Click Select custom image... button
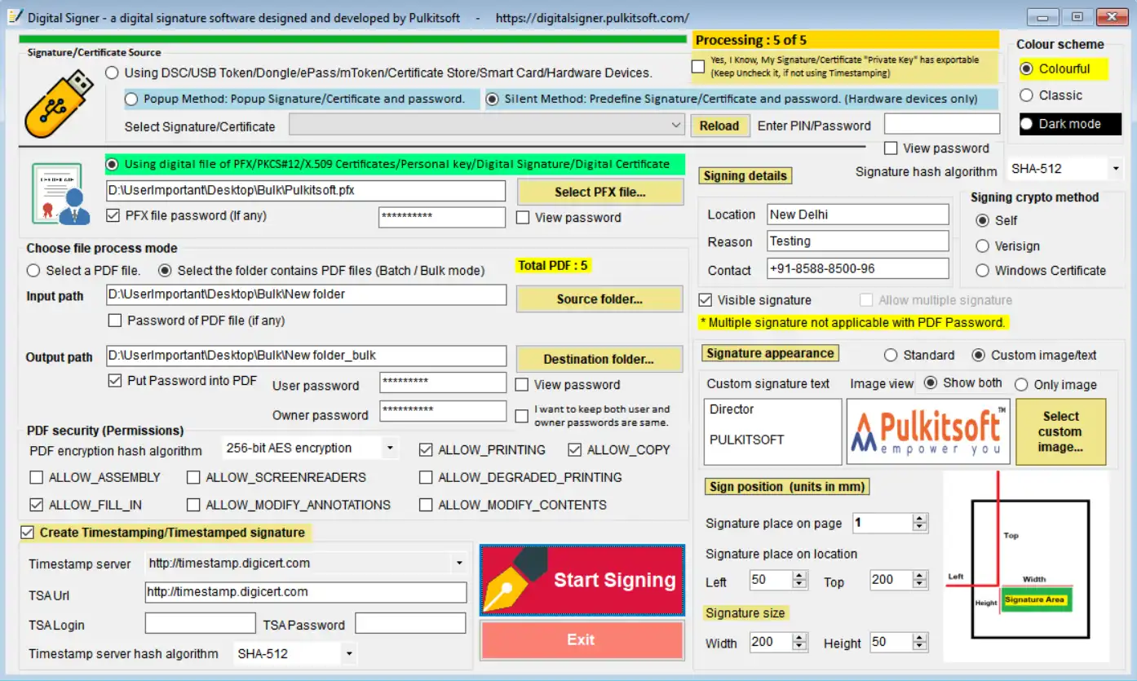This screenshot has width=1137, height=681. (x=1060, y=431)
